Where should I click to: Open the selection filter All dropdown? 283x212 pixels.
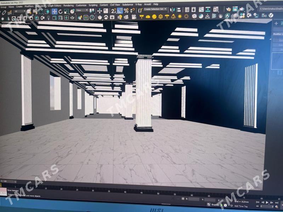coord(20,11)
